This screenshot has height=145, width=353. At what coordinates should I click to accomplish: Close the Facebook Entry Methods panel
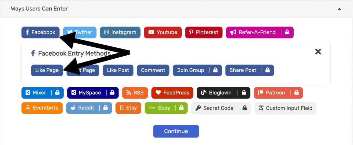pos(318,52)
